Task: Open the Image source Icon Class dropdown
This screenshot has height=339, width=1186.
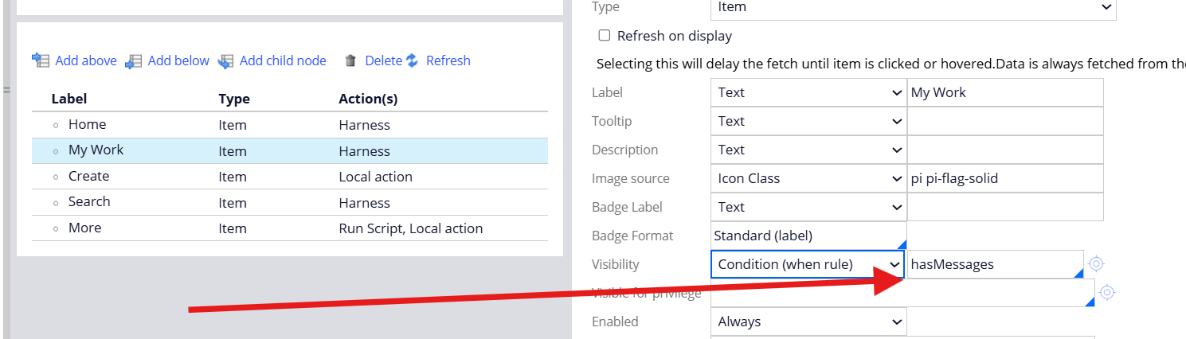Action: click(x=808, y=178)
